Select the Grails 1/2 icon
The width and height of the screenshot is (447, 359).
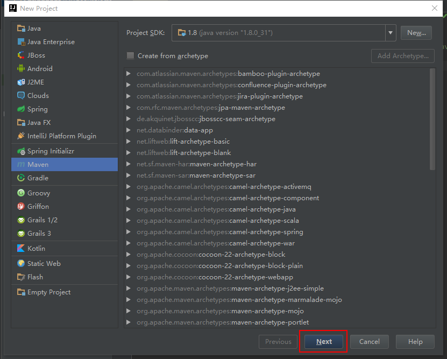point(21,220)
